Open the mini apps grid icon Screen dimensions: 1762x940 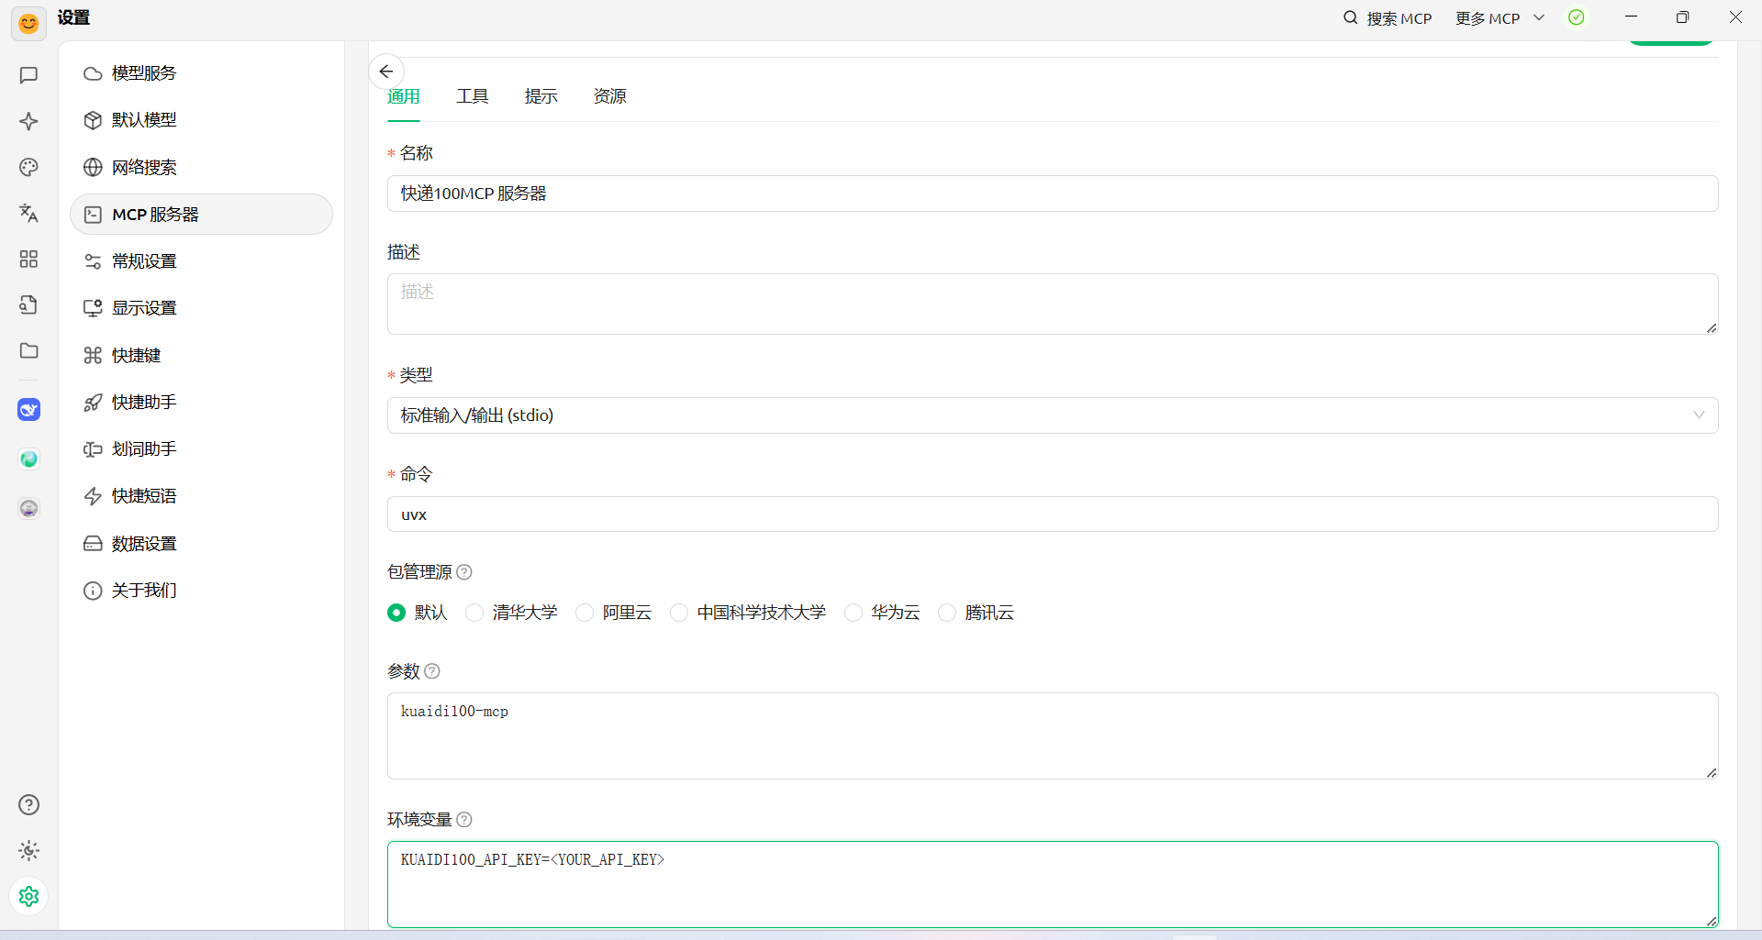28,259
